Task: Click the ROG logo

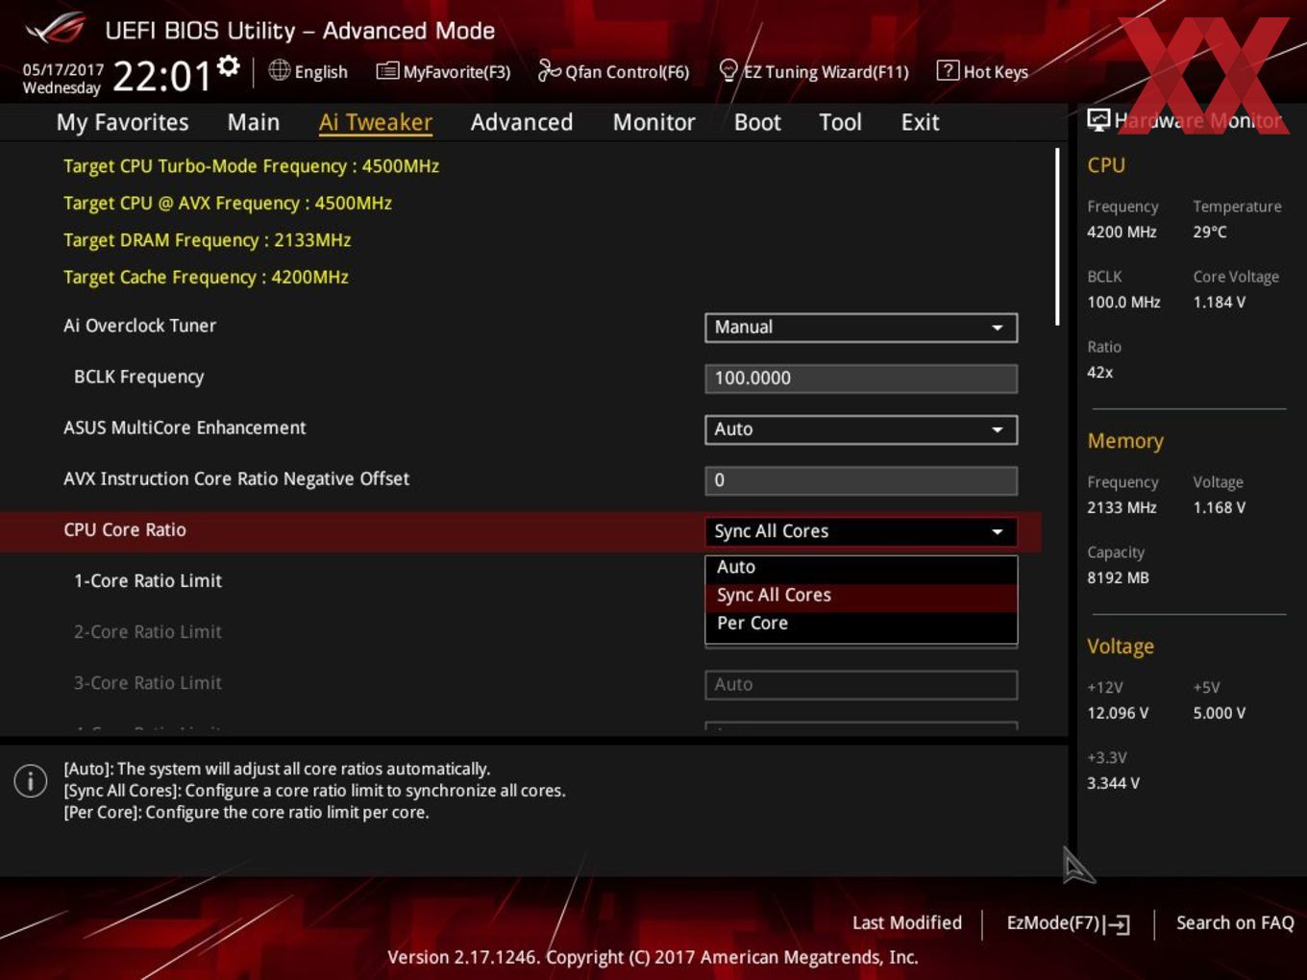Action: click(x=56, y=29)
